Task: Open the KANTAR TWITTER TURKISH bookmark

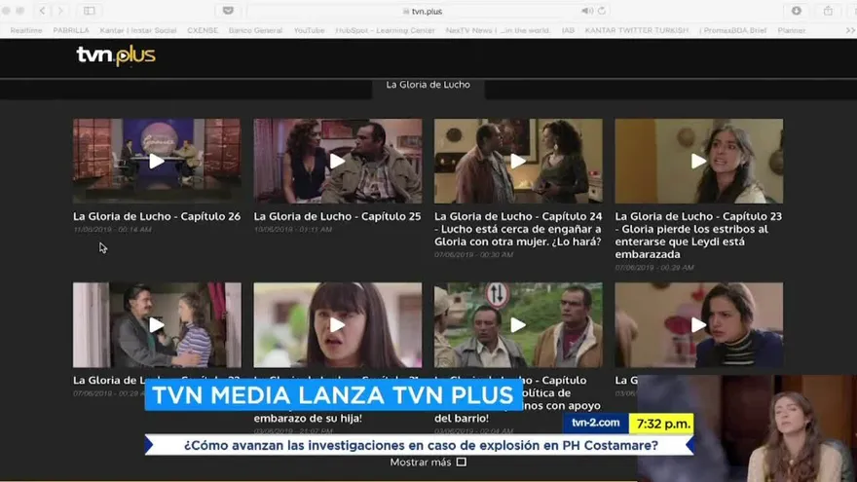Action: (x=637, y=30)
